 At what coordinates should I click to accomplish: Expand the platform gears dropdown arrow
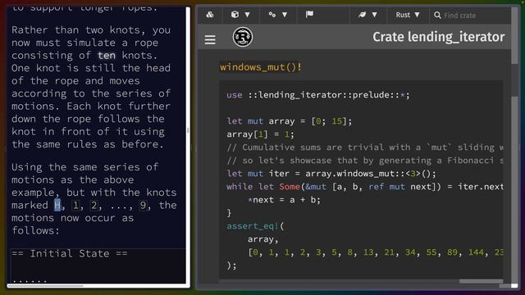[285, 15]
